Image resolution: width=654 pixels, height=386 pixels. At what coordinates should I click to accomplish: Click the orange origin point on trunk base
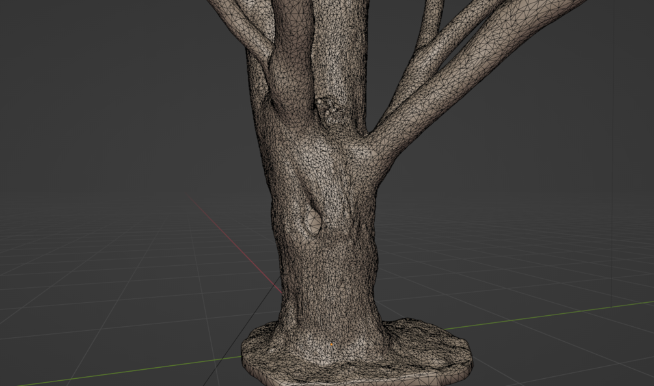pos(332,344)
